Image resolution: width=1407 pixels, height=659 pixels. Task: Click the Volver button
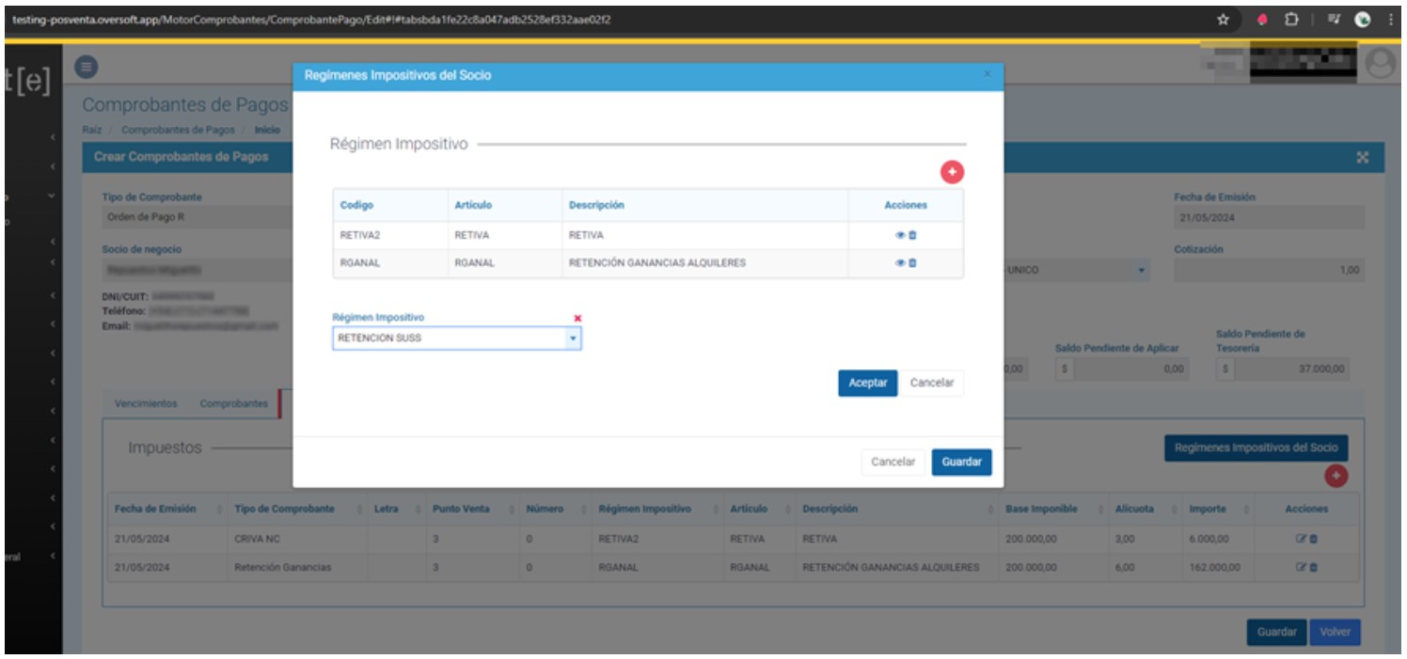(1335, 632)
